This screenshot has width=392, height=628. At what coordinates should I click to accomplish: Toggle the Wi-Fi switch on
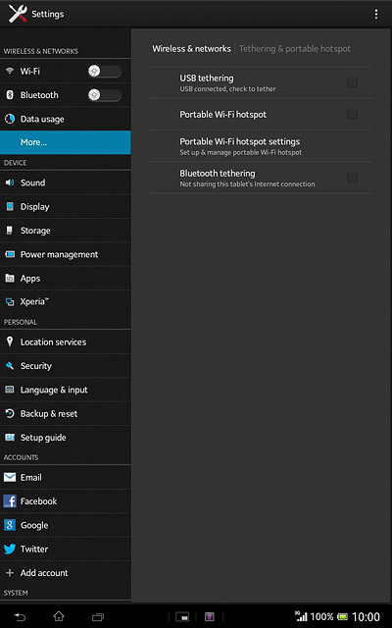click(105, 72)
